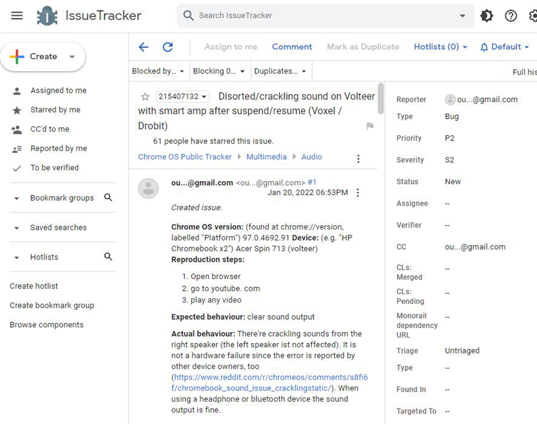Open Assigned to me list
The image size is (537, 424).
click(58, 90)
